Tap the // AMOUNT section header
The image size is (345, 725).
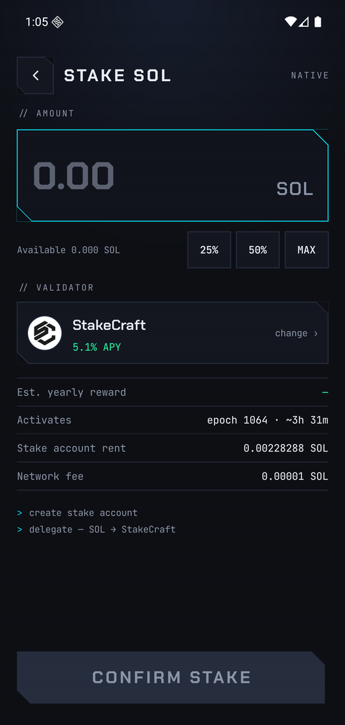tap(47, 113)
